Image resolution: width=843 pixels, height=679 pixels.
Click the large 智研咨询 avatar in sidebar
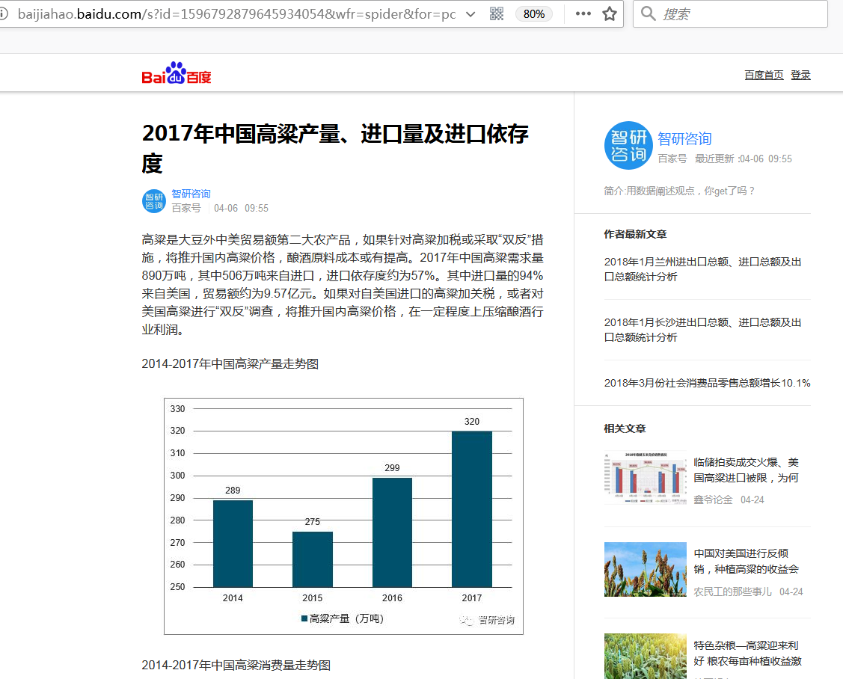[628, 146]
